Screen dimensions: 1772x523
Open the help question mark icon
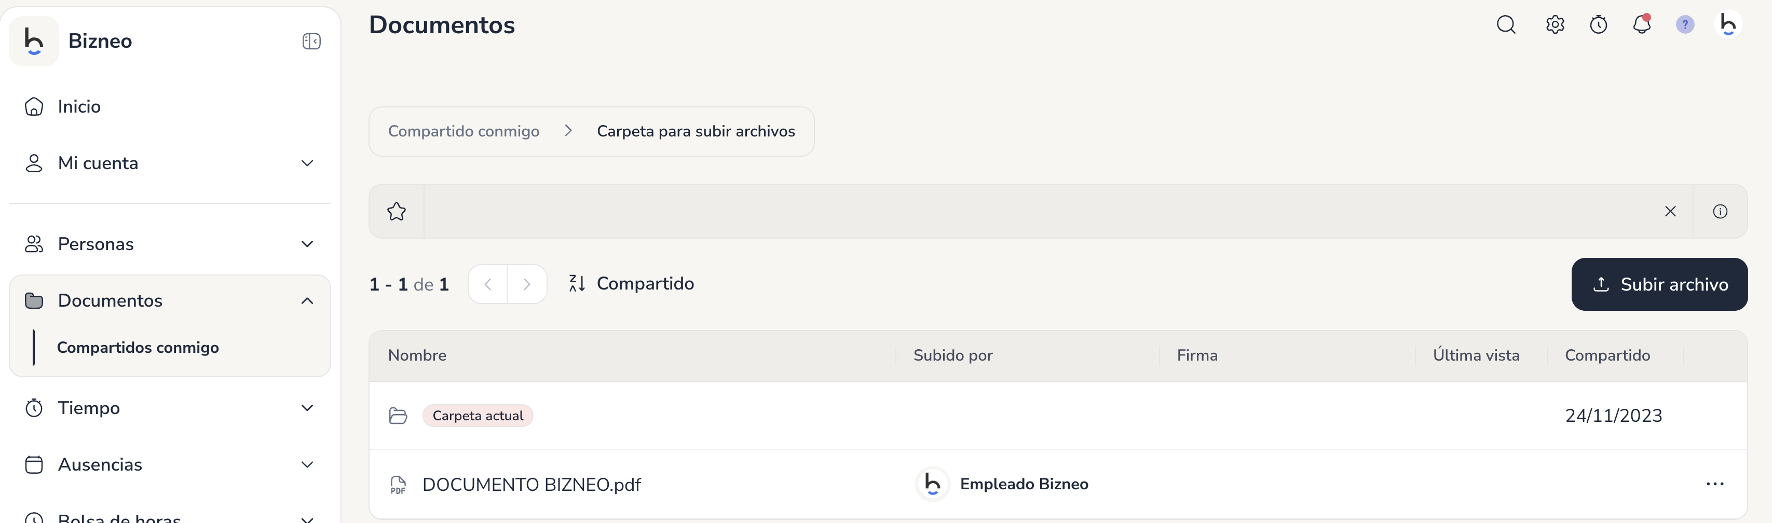click(1685, 25)
